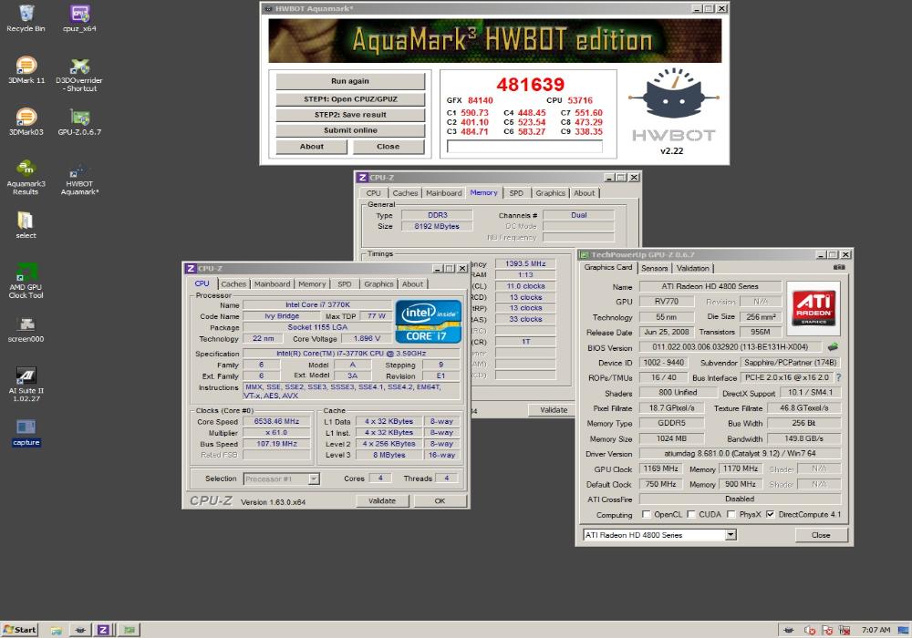Click the Close button in GPU-Z
The height and width of the screenshot is (638, 912).
(x=821, y=535)
